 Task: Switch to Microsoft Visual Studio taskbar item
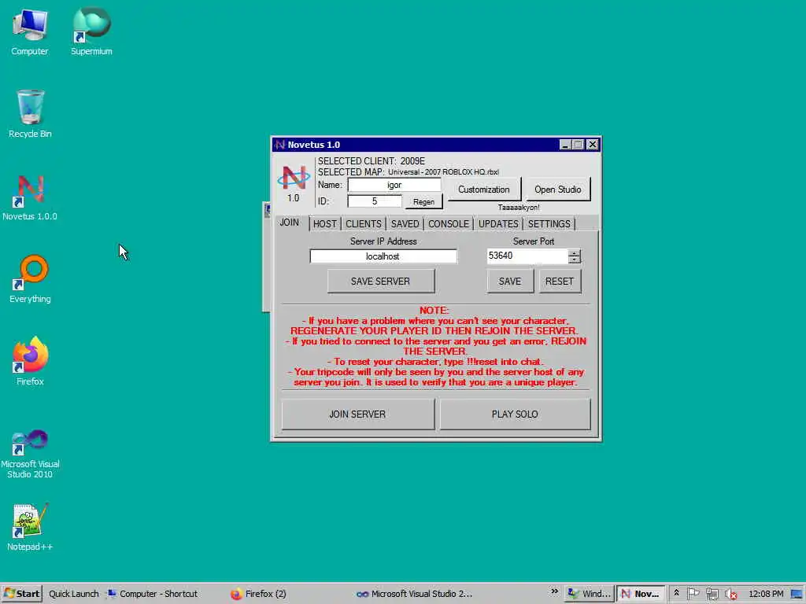(x=414, y=594)
